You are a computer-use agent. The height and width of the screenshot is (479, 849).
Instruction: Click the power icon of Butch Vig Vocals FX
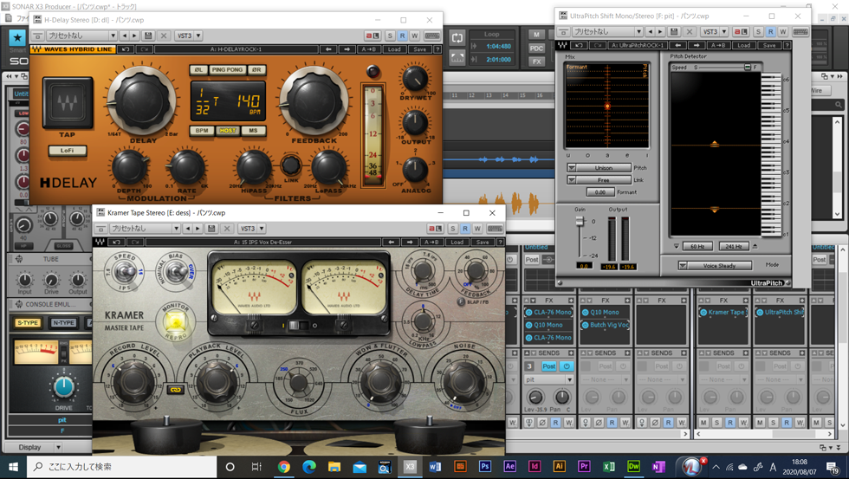tap(586, 325)
